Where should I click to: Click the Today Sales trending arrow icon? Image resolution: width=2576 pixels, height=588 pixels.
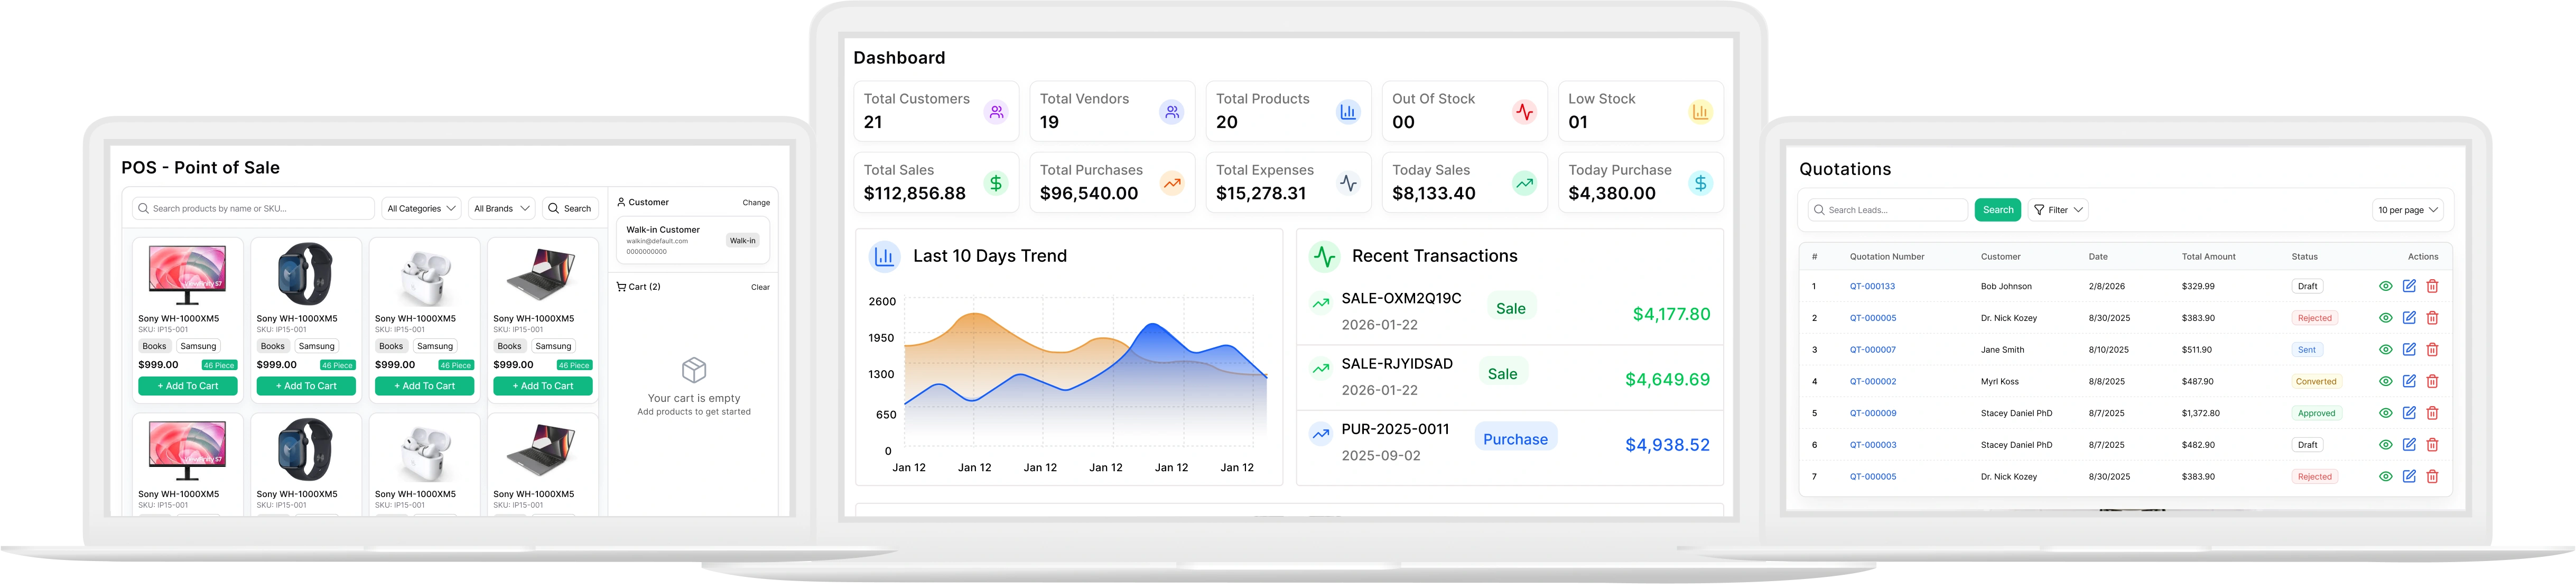click(1524, 183)
